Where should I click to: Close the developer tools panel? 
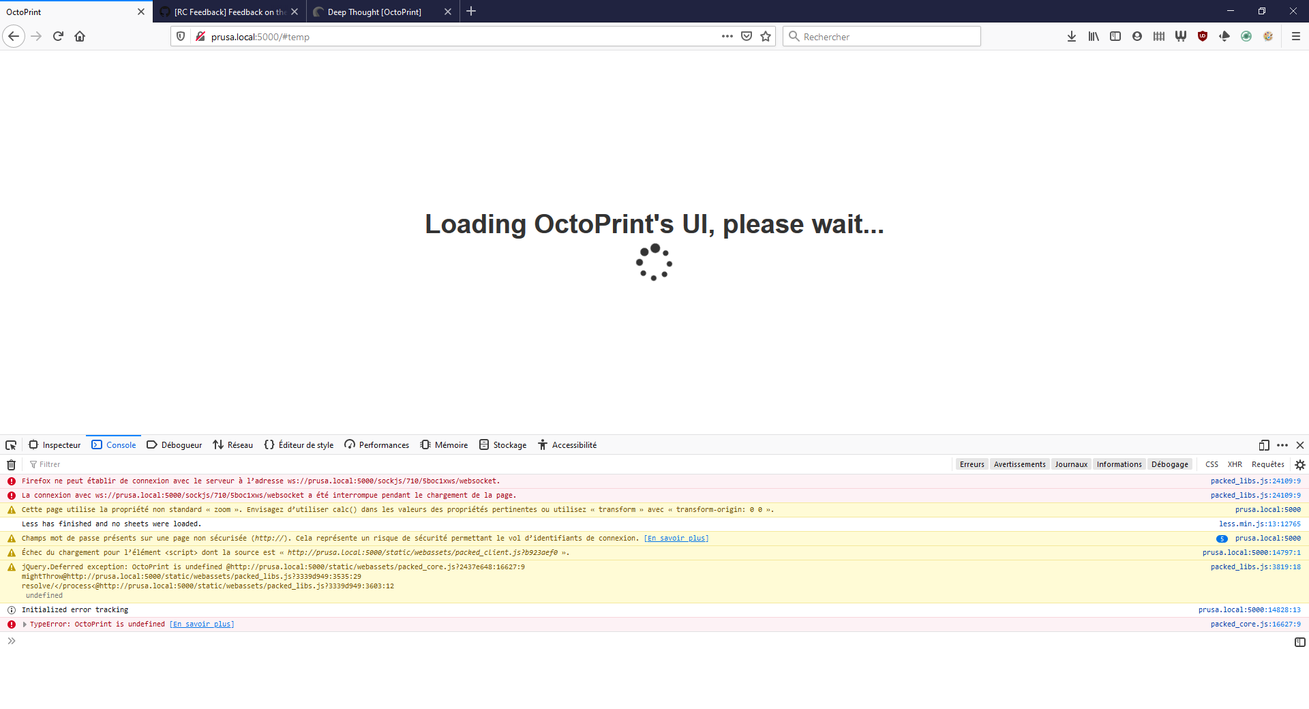tap(1300, 445)
